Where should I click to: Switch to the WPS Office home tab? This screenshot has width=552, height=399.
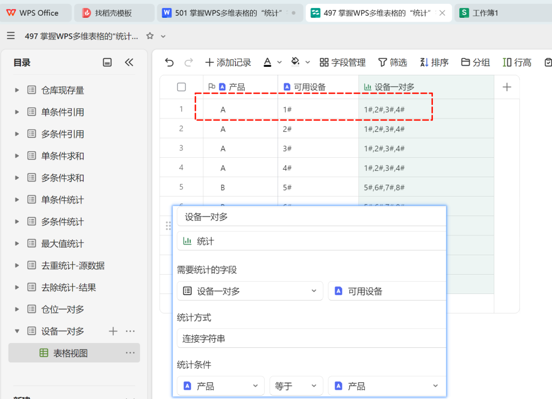tap(36, 13)
